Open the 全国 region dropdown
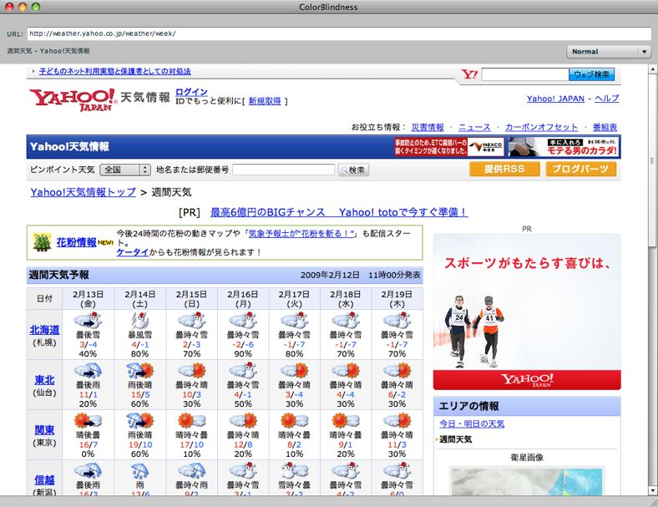This screenshot has width=658, height=507. point(124,170)
